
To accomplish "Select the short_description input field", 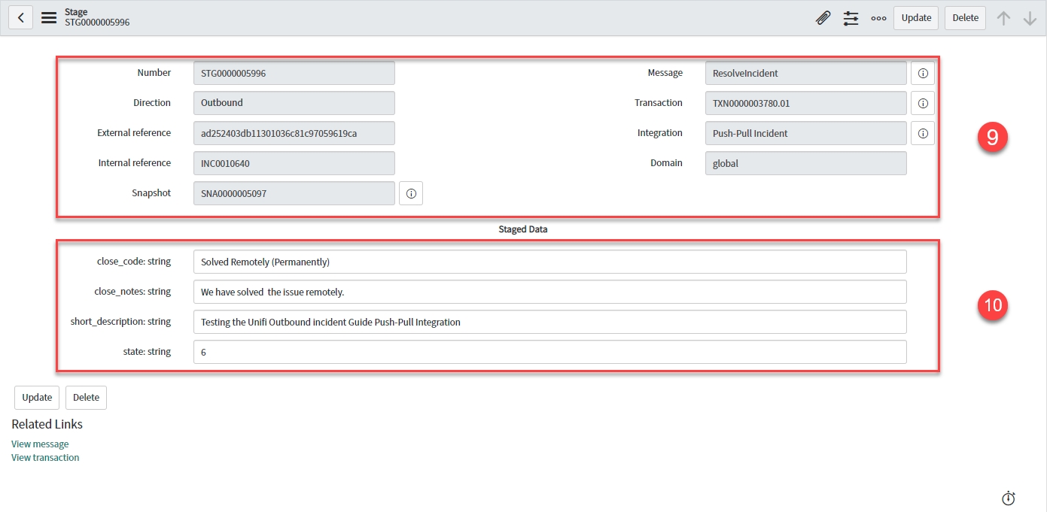I will [x=549, y=322].
